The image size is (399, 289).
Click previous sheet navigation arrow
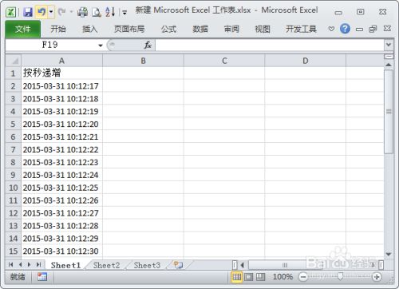click(x=20, y=264)
